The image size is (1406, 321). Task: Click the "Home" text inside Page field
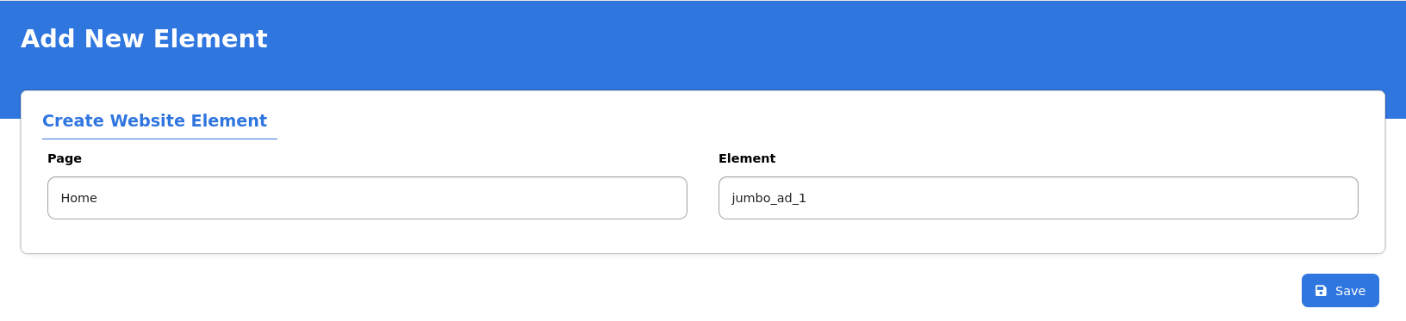pos(78,198)
